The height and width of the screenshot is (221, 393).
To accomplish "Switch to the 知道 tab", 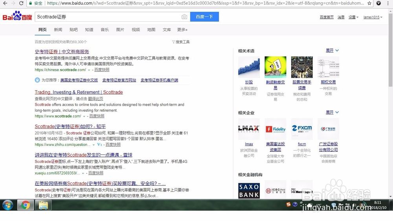I will pos(89,29).
